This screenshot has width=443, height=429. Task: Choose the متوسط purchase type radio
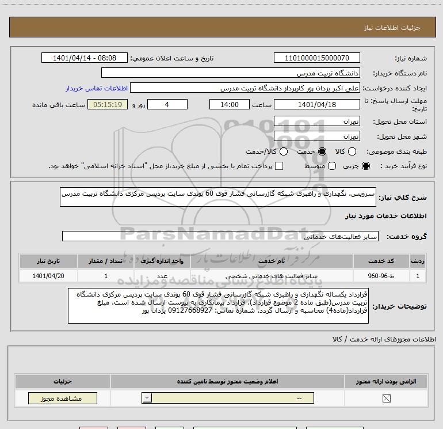tap(332, 166)
